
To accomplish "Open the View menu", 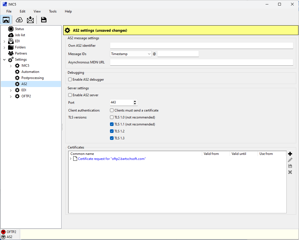I will point(37,11).
